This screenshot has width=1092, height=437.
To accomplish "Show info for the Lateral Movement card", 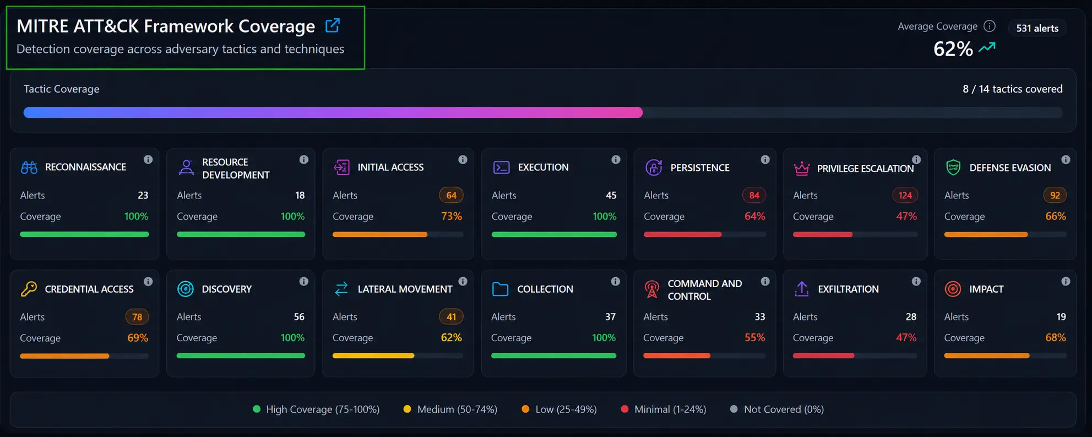I will pyautogui.click(x=463, y=281).
